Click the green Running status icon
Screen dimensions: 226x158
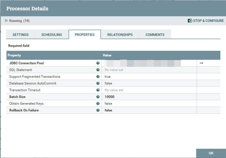(x=6, y=21)
